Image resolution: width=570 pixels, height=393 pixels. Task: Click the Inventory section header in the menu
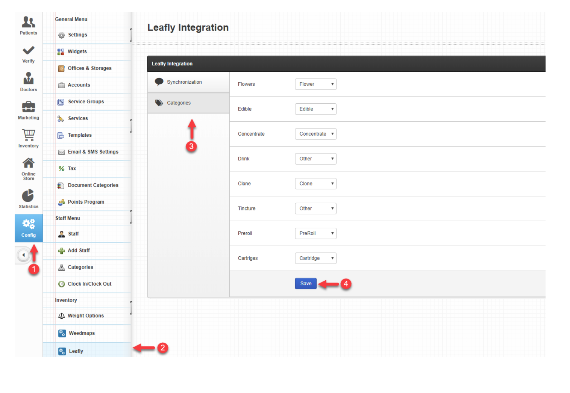66,300
